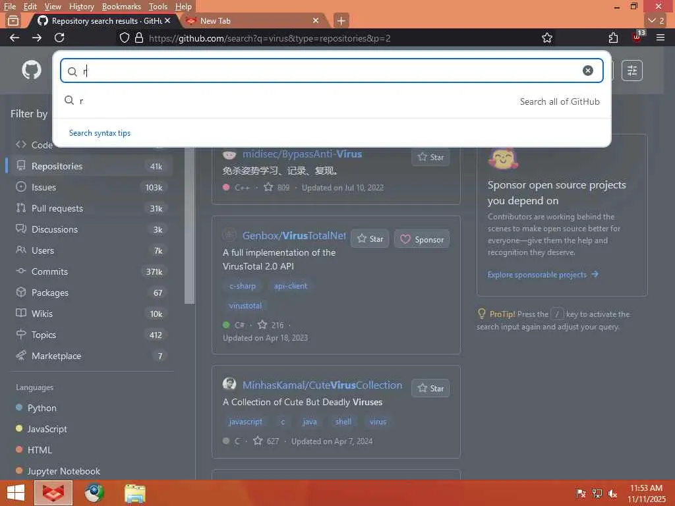Click the red fox browser taskbar icon
The height and width of the screenshot is (506, 675).
[53, 493]
